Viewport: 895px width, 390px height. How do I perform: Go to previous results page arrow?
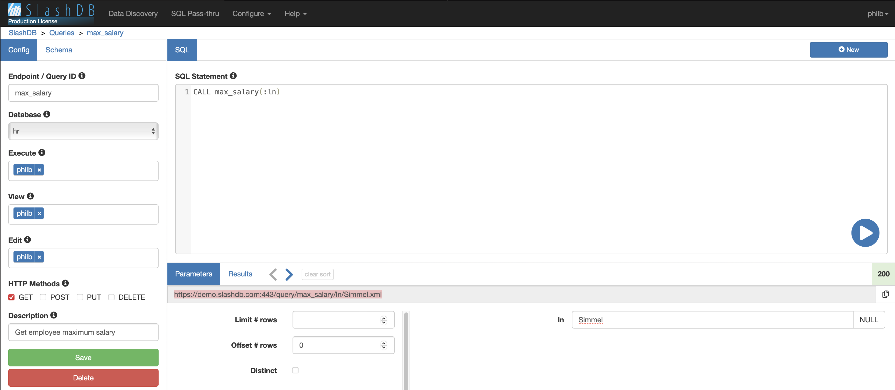pos(273,274)
